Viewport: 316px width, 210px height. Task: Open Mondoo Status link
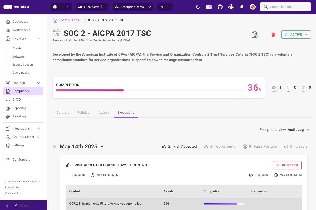point(31,182)
